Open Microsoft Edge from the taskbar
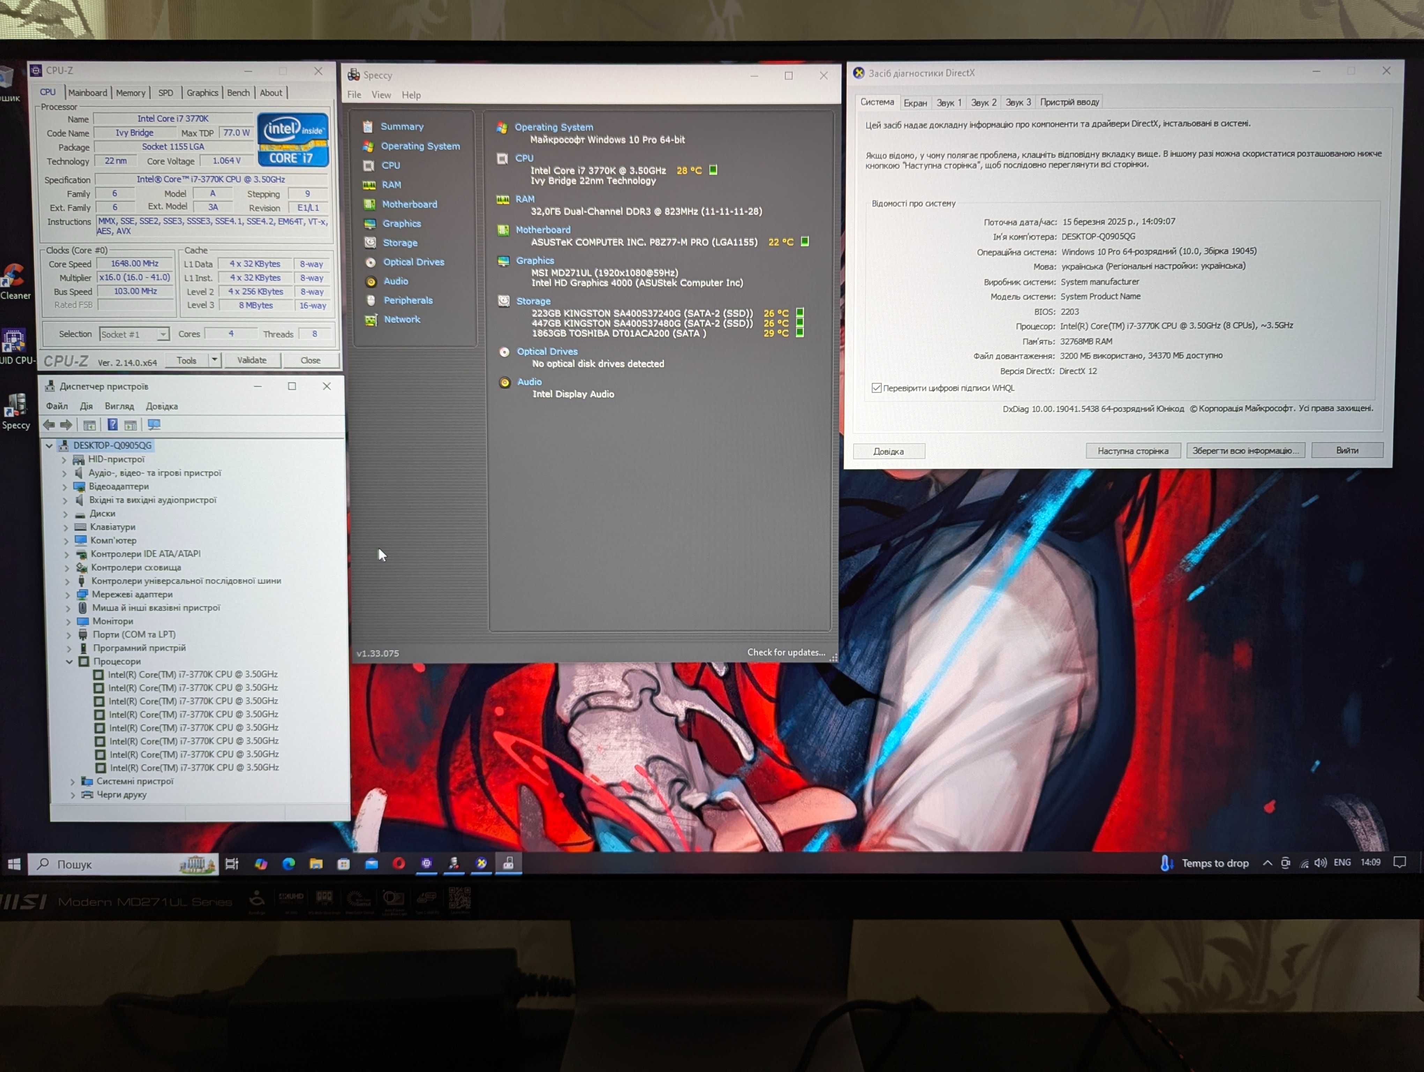 [x=288, y=864]
